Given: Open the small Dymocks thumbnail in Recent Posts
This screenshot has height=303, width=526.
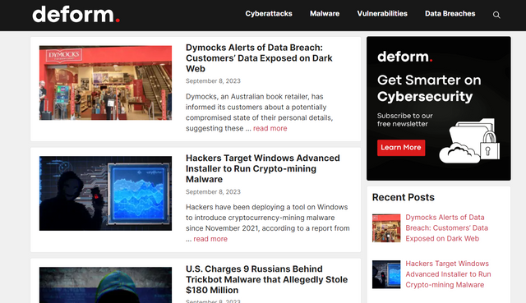Looking at the screenshot, I should click(386, 228).
